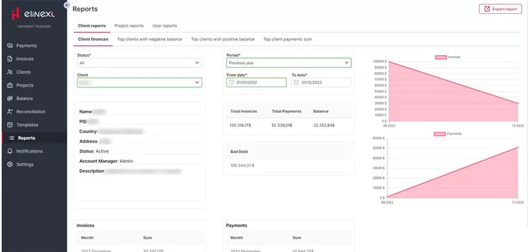Image resolution: width=529 pixels, height=252 pixels.
Task: Click the Month header in Invoices table
Action: (x=87, y=237)
